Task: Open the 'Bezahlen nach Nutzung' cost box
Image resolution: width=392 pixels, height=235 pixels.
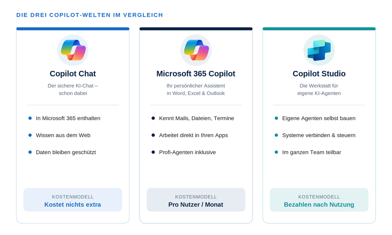Action: coord(319,200)
